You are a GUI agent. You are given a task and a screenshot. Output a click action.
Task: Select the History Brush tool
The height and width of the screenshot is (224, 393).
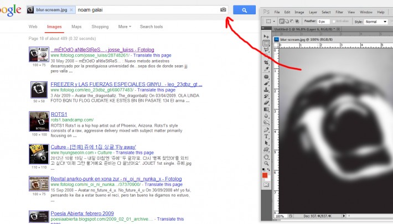tap(266, 96)
